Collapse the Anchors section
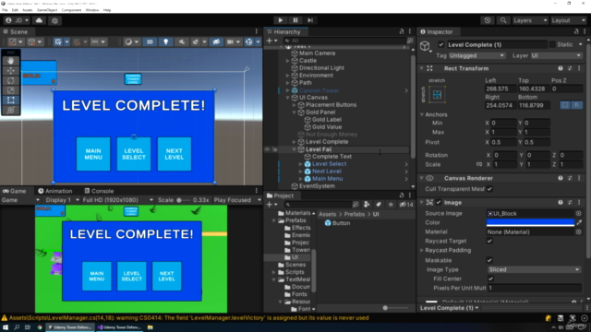The height and width of the screenshot is (332, 591). point(422,114)
